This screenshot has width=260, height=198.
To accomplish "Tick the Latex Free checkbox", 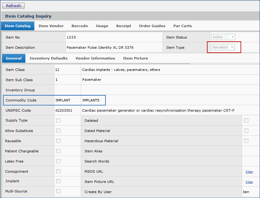I will click(58, 161).
